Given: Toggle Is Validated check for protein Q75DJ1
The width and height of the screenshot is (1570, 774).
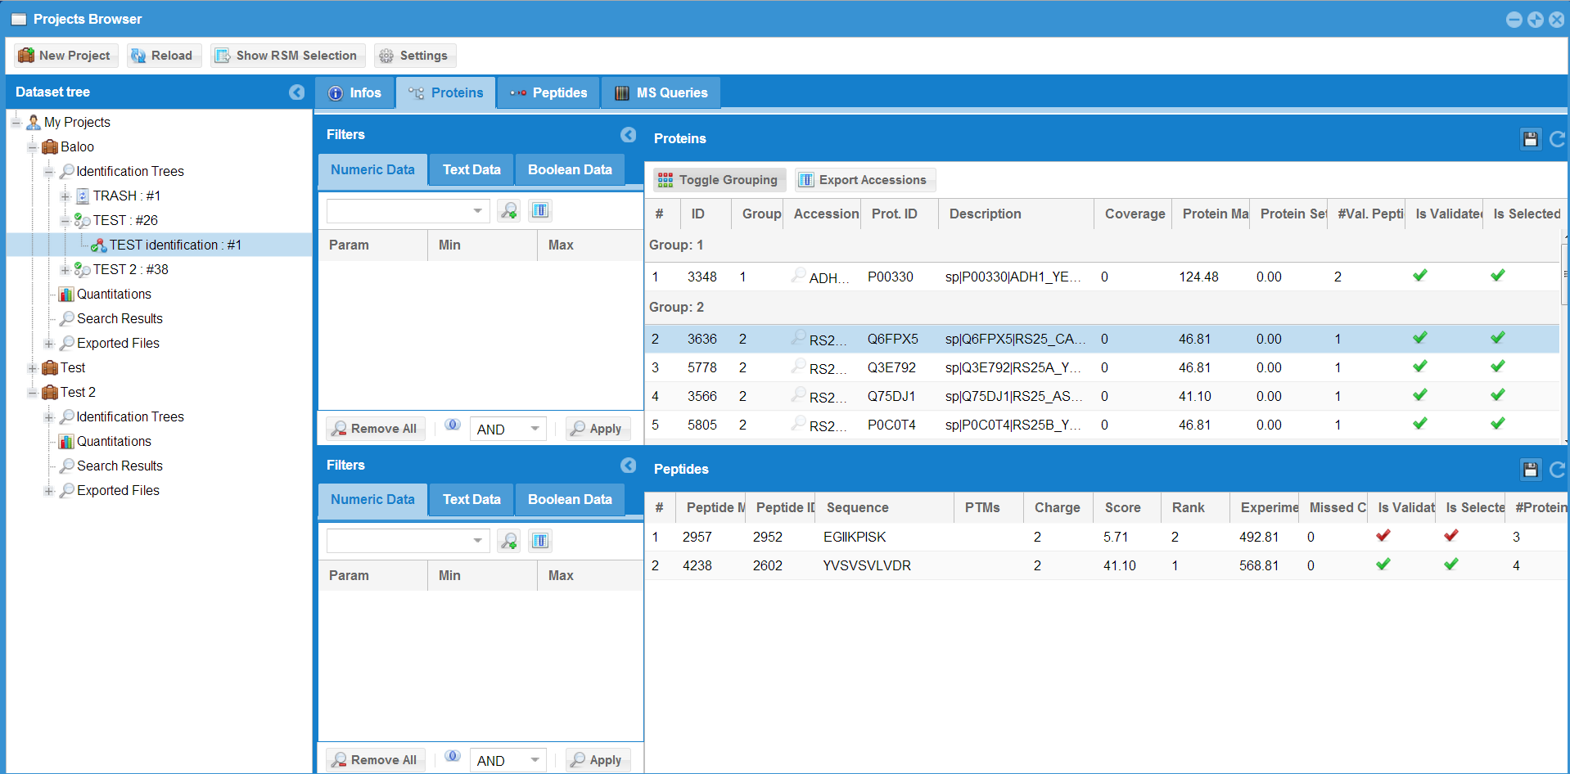Looking at the screenshot, I should (x=1419, y=395).
